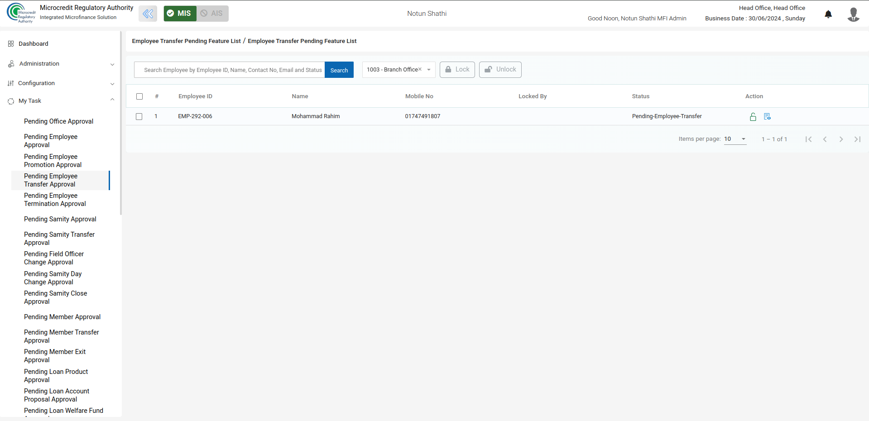Open Pending Employee Approval
Viewport: 869px width, 421px height.
(x=51, y=141)
